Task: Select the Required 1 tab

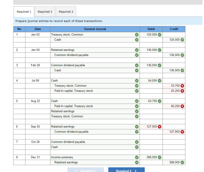Action: pyautogui.click(x=24, y=12)
